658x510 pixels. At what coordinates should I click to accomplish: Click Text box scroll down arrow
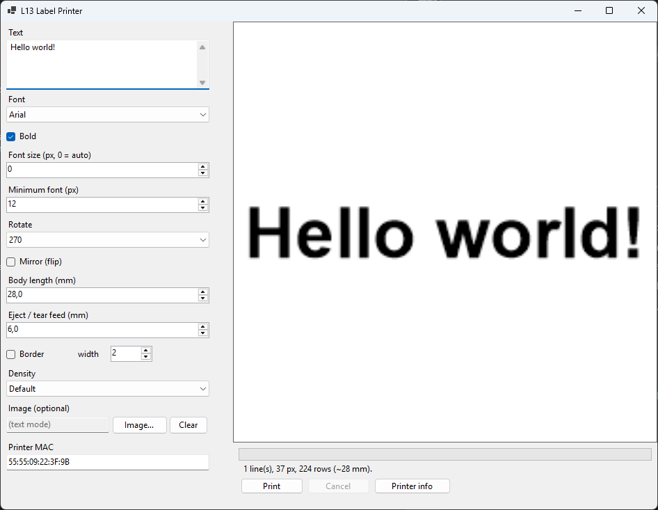pos(202,83)
